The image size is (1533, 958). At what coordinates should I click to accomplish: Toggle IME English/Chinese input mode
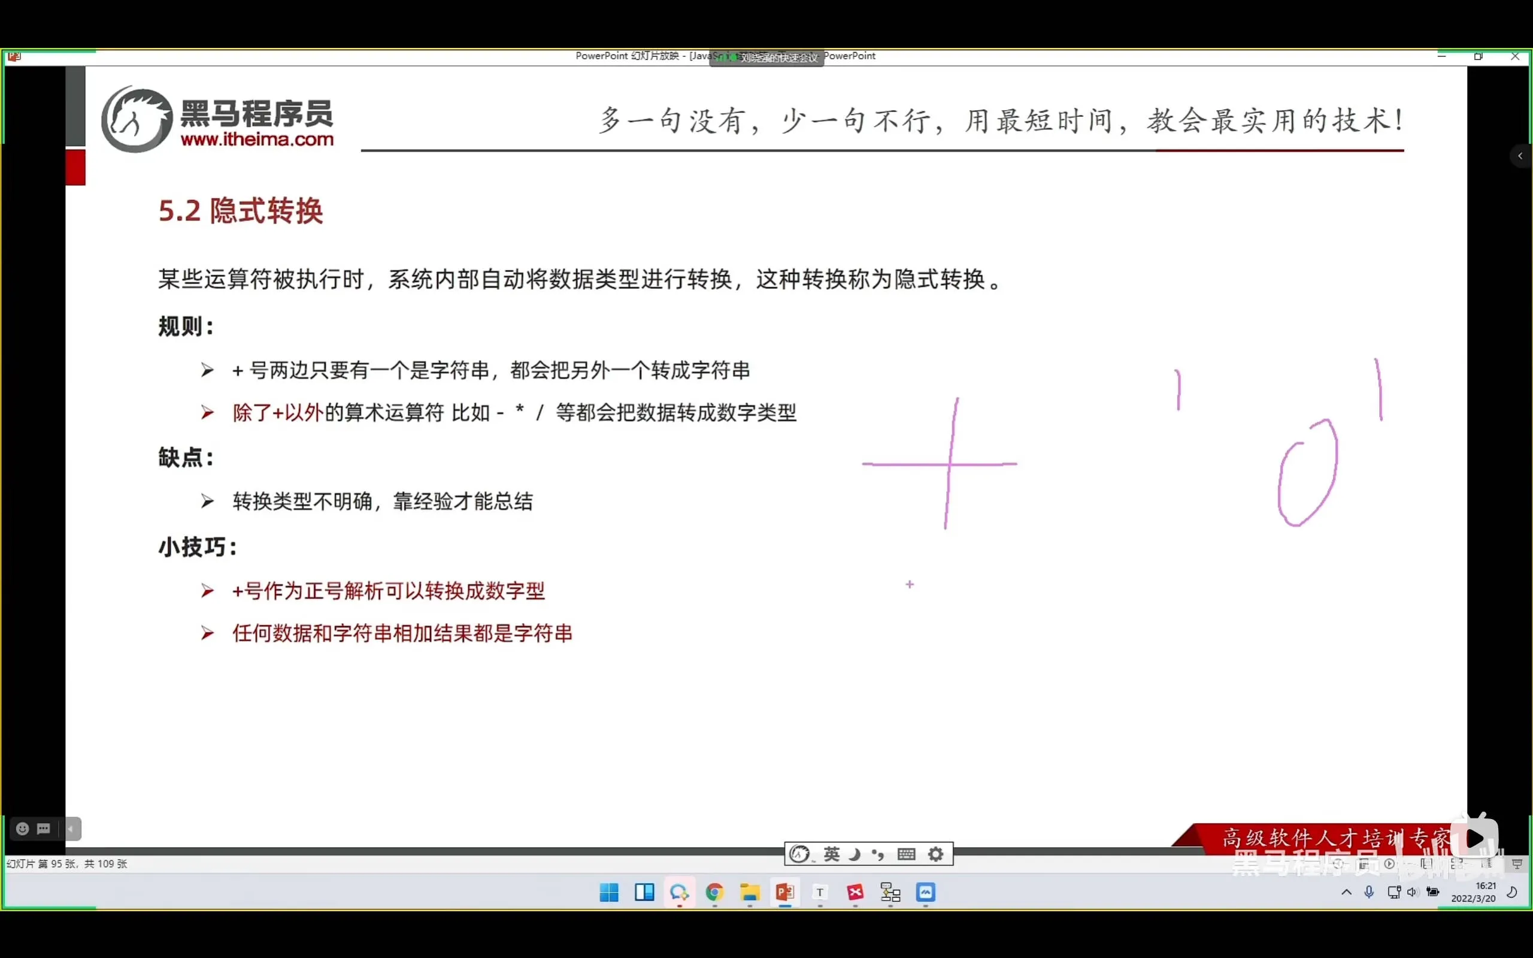click(831, 854)
